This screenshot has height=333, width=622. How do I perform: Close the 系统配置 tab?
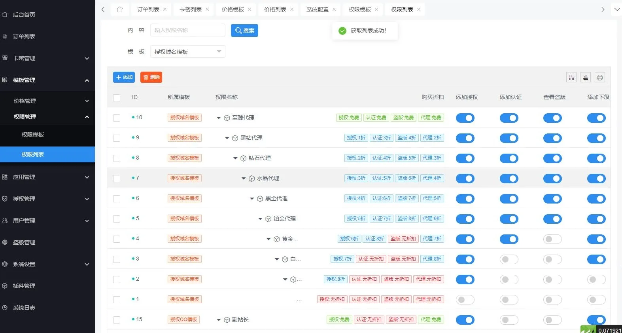pyautogui.click(x=334, y=10)
